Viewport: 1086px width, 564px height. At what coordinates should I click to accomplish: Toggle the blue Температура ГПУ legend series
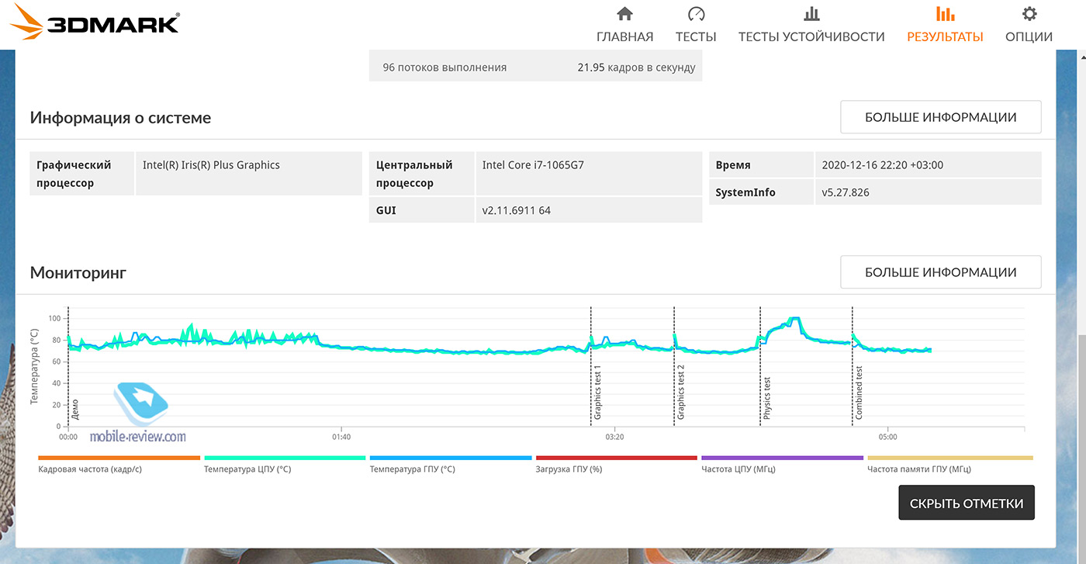tap(451, 464)
